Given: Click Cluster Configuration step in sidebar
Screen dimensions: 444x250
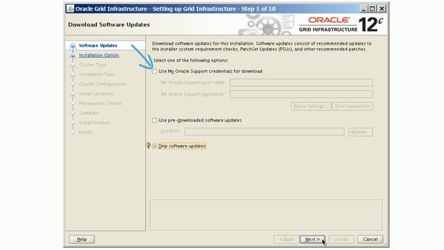Looking at the screenshot, I should [x=103, y=84].
